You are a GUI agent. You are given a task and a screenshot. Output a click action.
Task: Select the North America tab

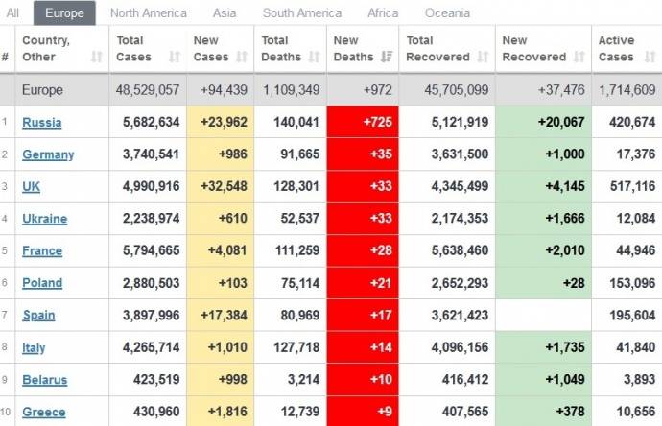pos(149,13)
